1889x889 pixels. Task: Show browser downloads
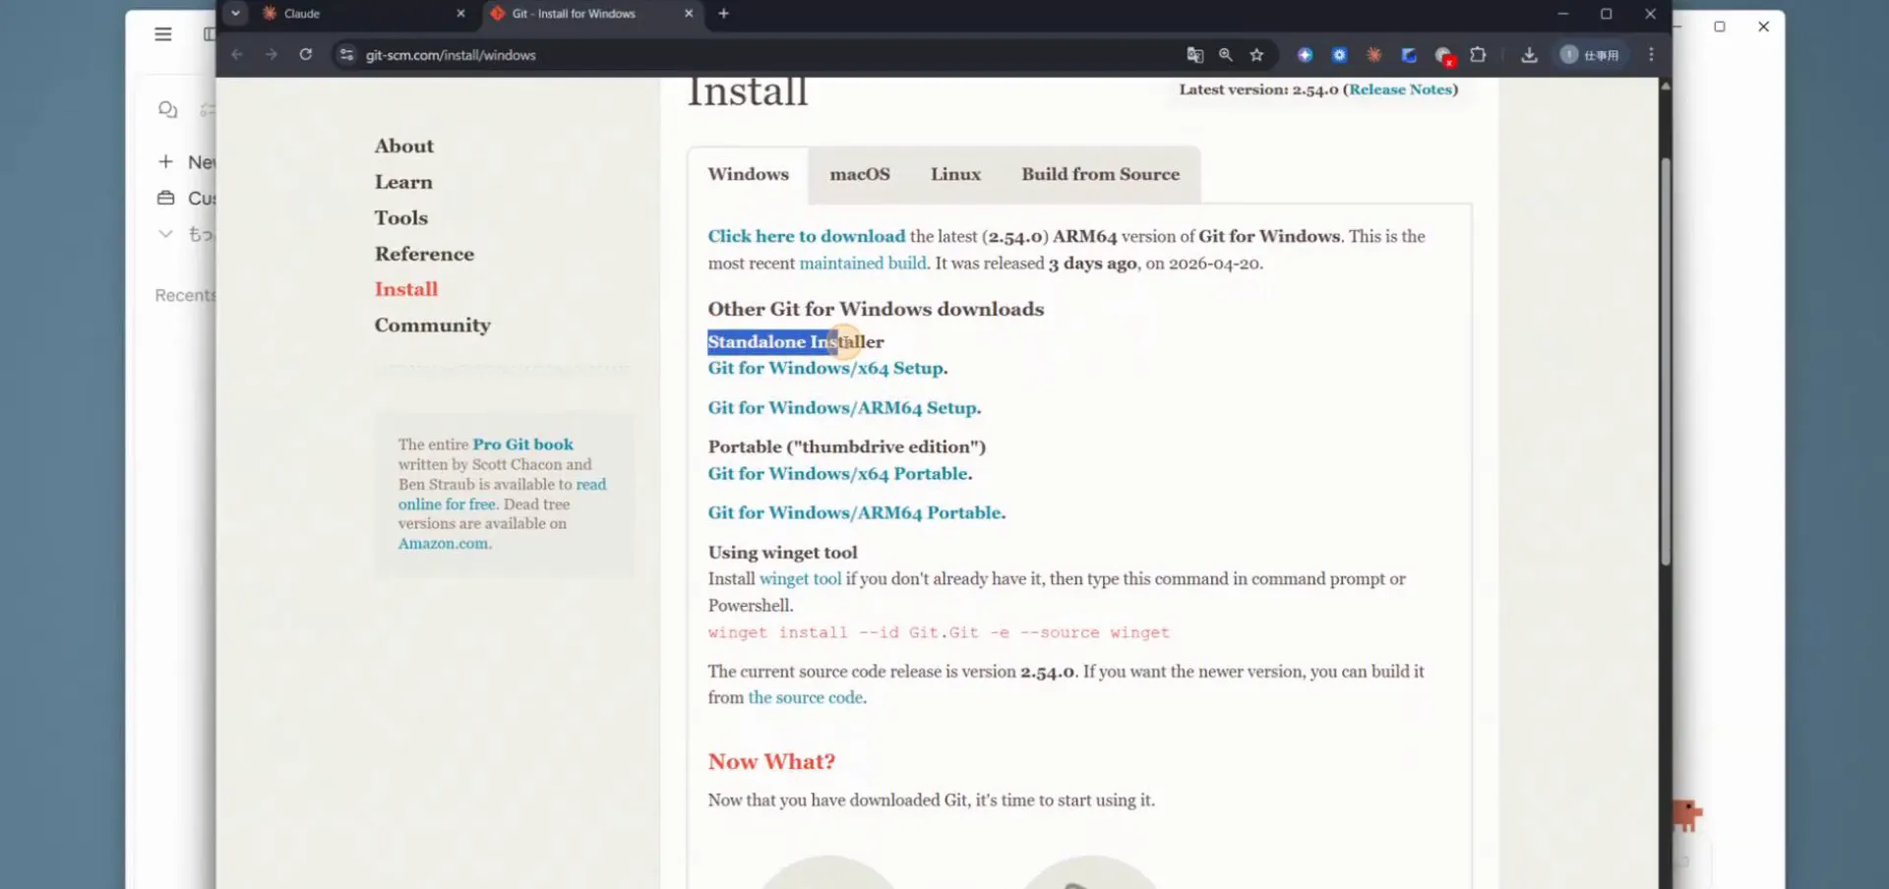(1529, 55)
